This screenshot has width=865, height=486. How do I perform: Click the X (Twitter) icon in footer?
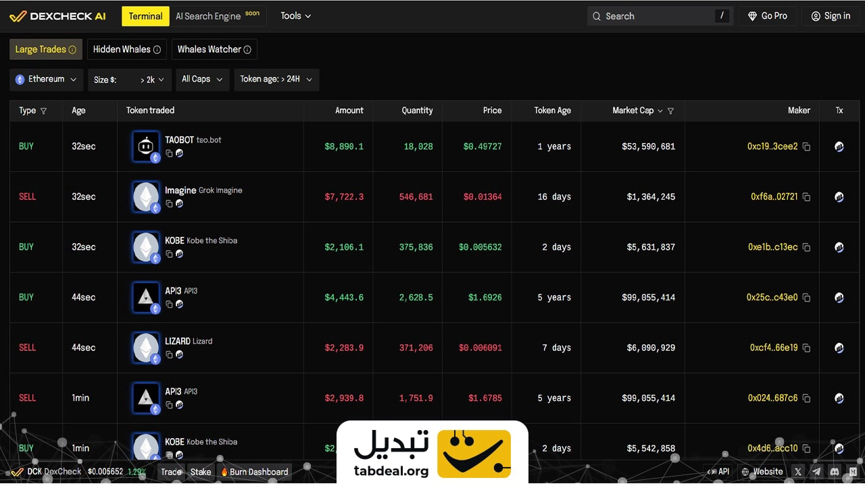click(x=799, y=472)
